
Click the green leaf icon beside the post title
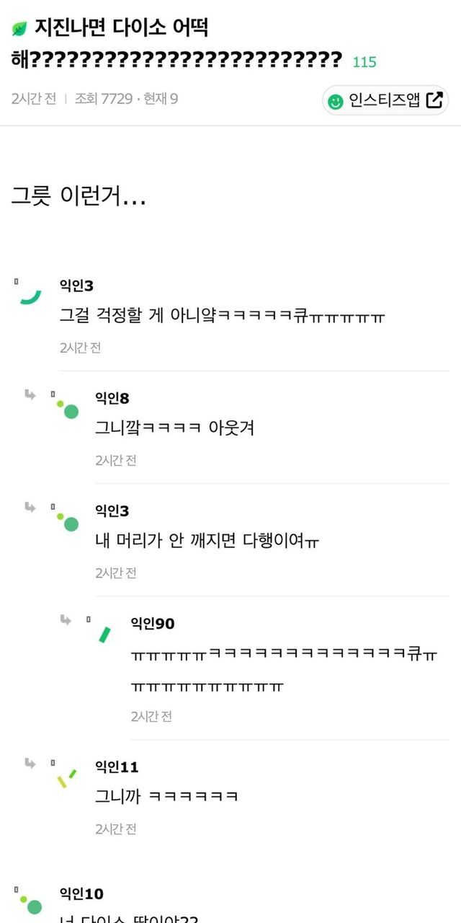tap(19, 29)
